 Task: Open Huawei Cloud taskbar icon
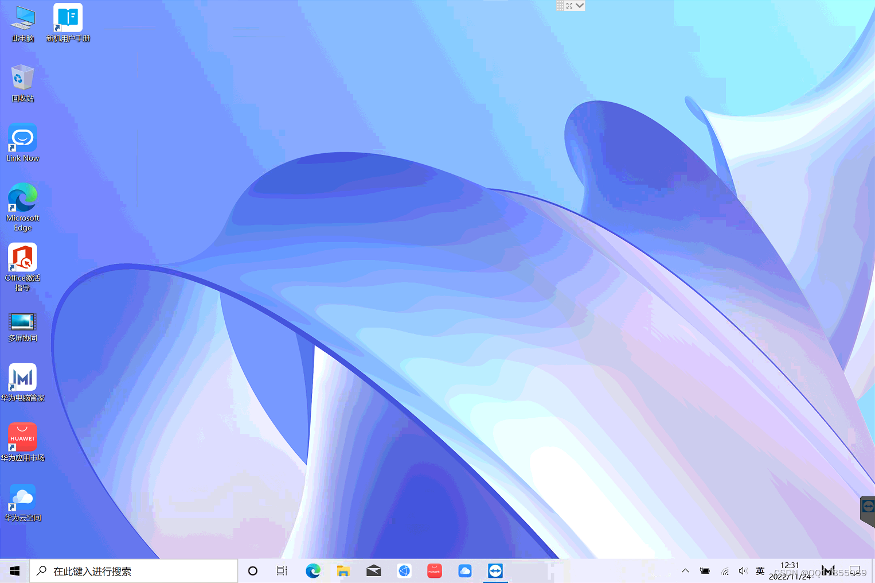[x=465, y=571]
